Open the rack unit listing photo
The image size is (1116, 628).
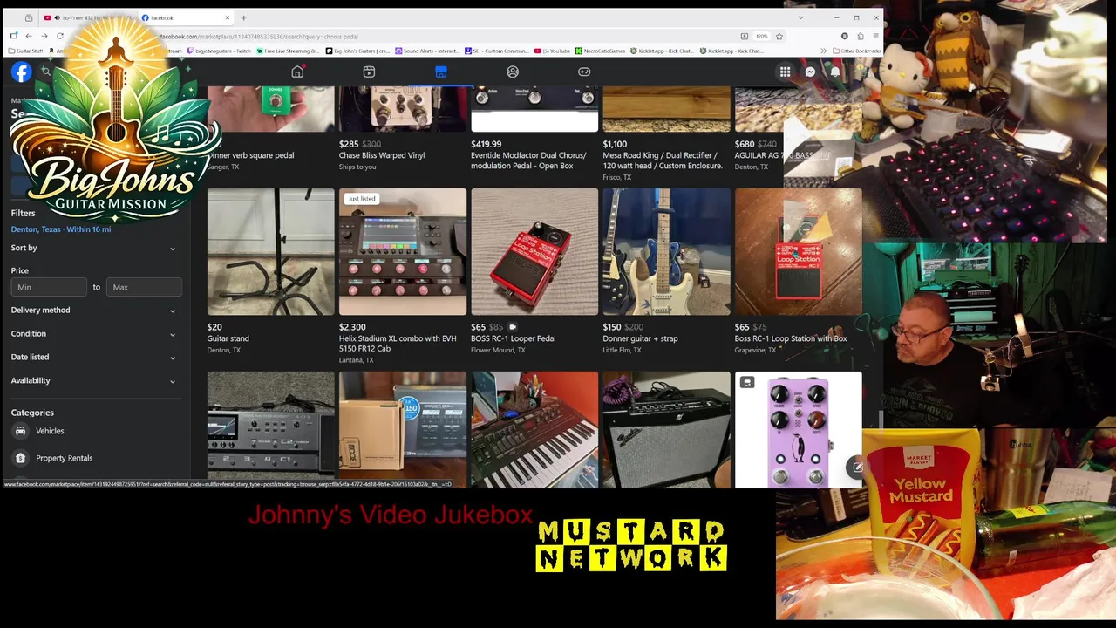pos(270,430)
